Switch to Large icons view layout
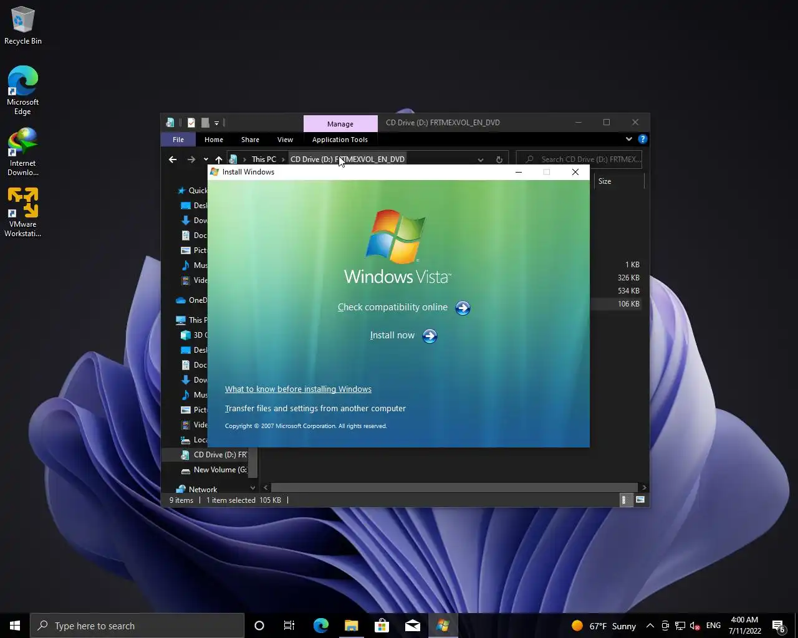 click(640, 500)
